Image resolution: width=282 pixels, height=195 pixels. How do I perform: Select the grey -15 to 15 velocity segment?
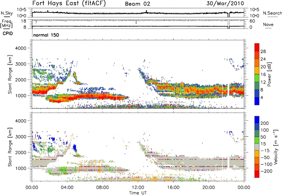point(257,147)
